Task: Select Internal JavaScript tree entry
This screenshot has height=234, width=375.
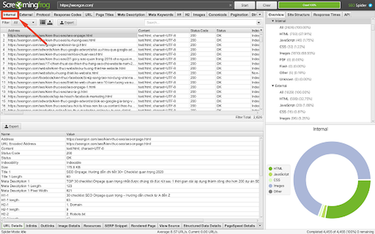Action: coord(296,41)
